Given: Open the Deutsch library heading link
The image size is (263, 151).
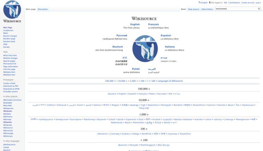Looking at the screenshot, I should tap(117, 47).
